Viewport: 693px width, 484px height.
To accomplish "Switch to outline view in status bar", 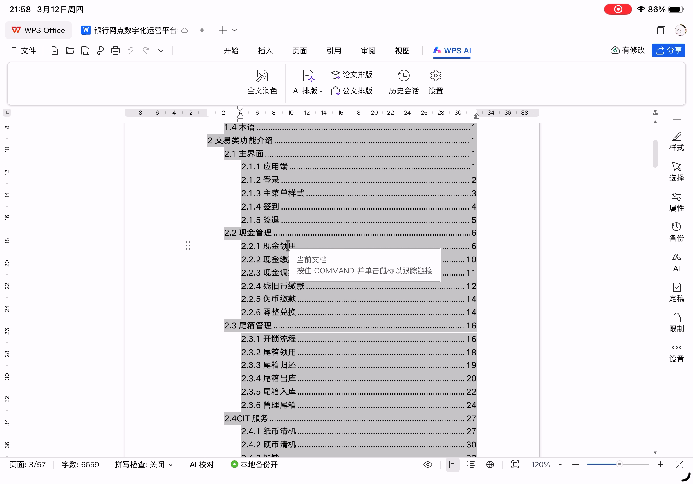I will click(x=471, y=464).
